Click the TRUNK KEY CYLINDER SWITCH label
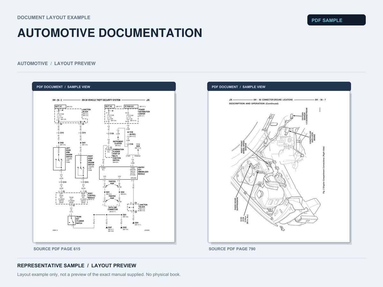Image resolution: width=383 pixels, height=287 pixels. click(80, 220)
